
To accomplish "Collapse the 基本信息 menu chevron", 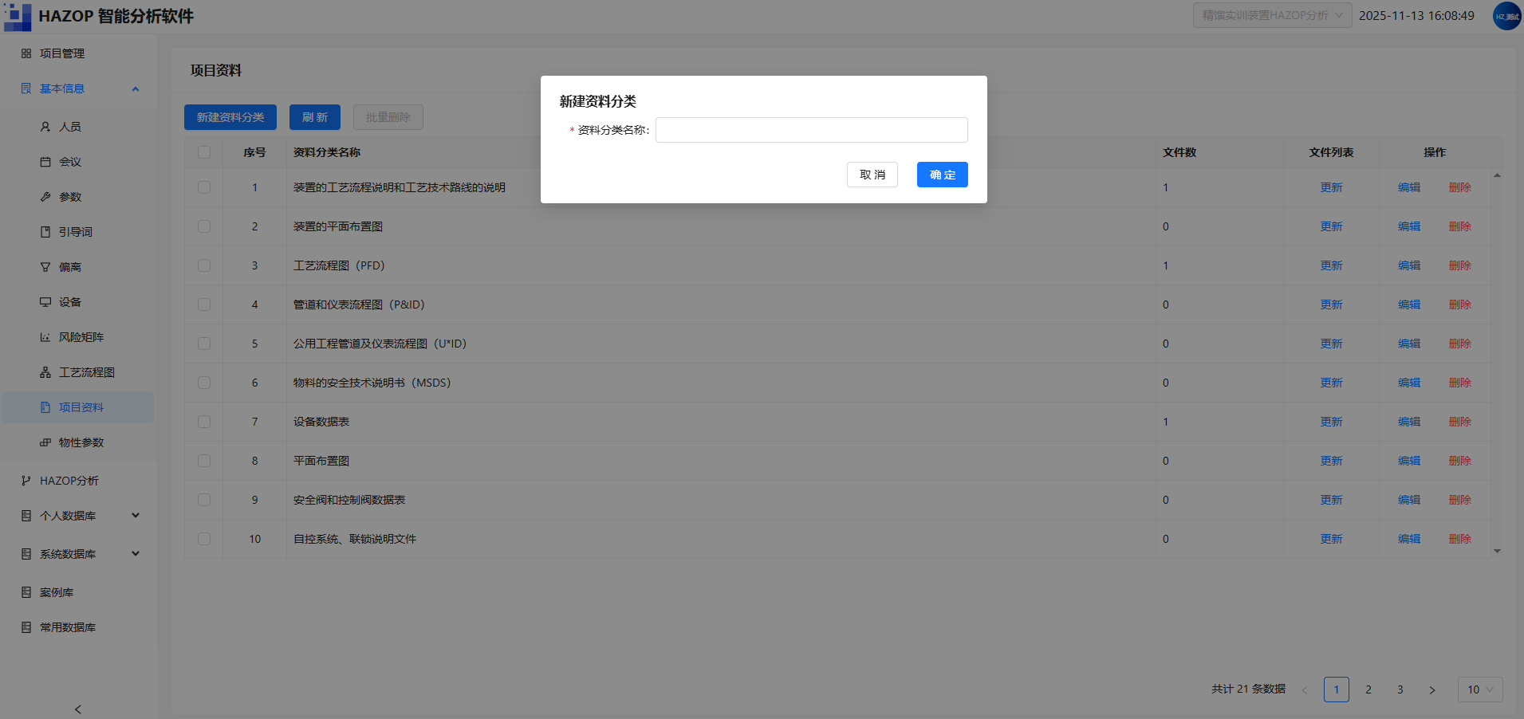I will point(136,88).
